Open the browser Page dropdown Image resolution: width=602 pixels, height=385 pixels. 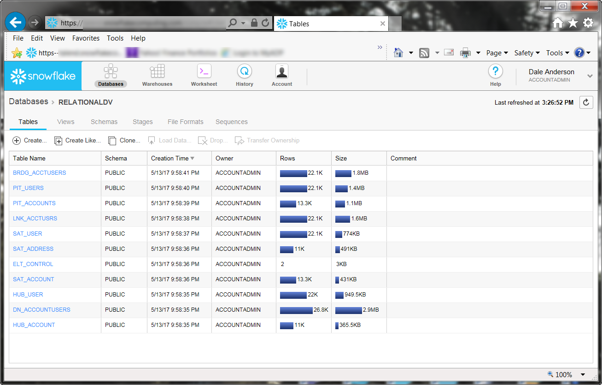[497, 53]
